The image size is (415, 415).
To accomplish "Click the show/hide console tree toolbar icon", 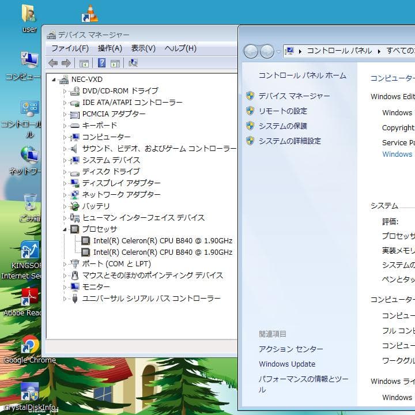I will (x=84, y=63).
